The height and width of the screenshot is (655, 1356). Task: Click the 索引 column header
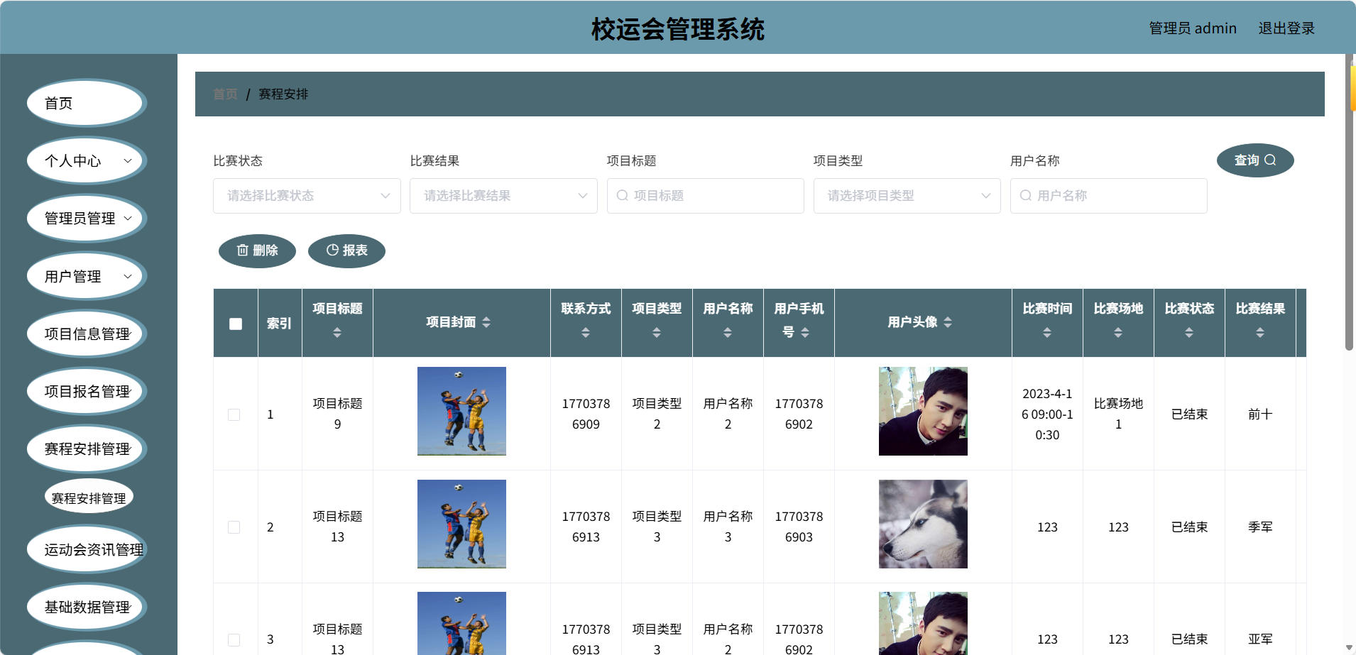pyautogui.click(x=279, y=324)
